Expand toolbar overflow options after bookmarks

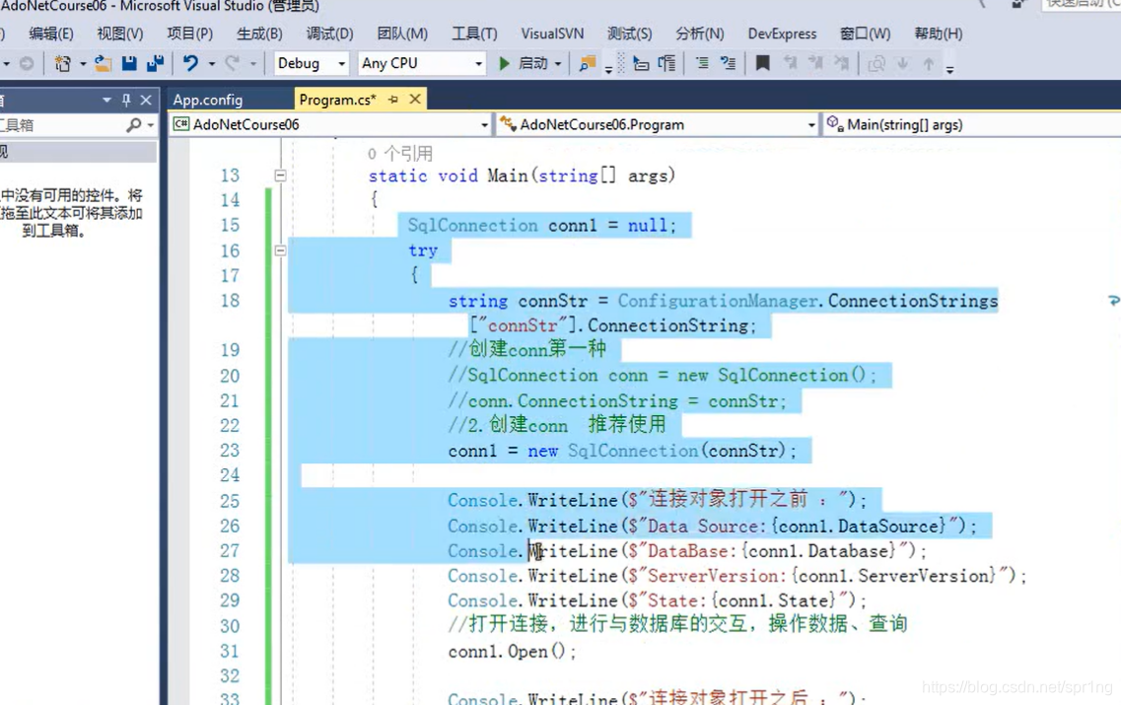949,69
